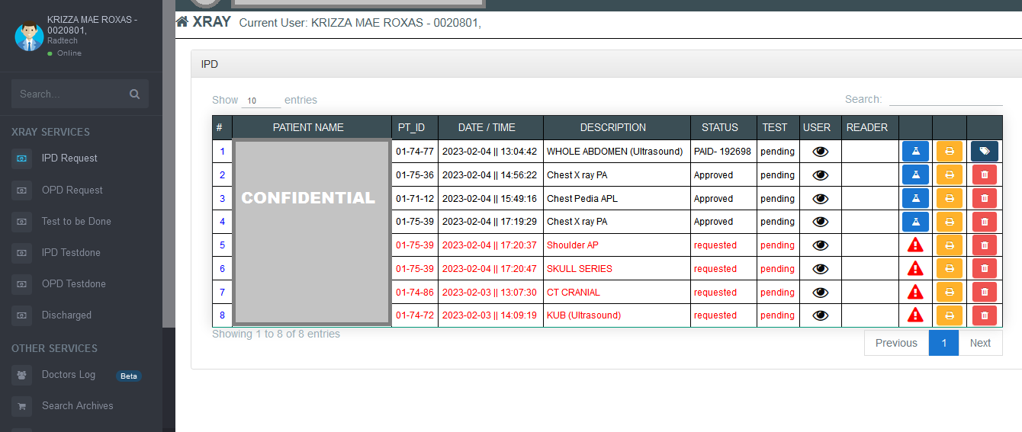Go to Next table page
The width and height of the screenshot is (1022, 432).
point(980,343)
